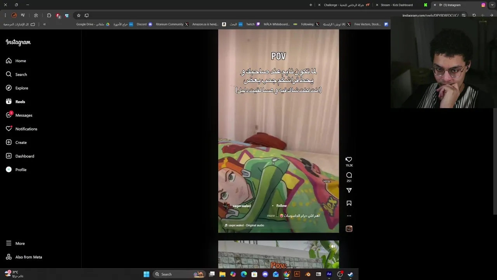This screenshot has width=497, height=280.
Task: Bookmark this page with star icon
Action: pos(78,16)
